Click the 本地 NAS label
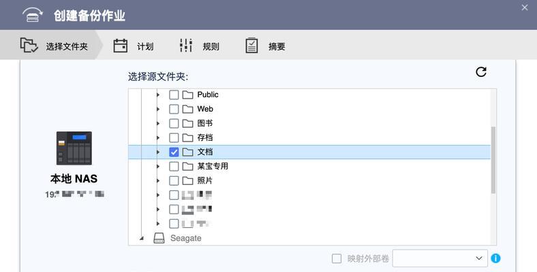This screenshot has width=537, height=272. point(74,179)
